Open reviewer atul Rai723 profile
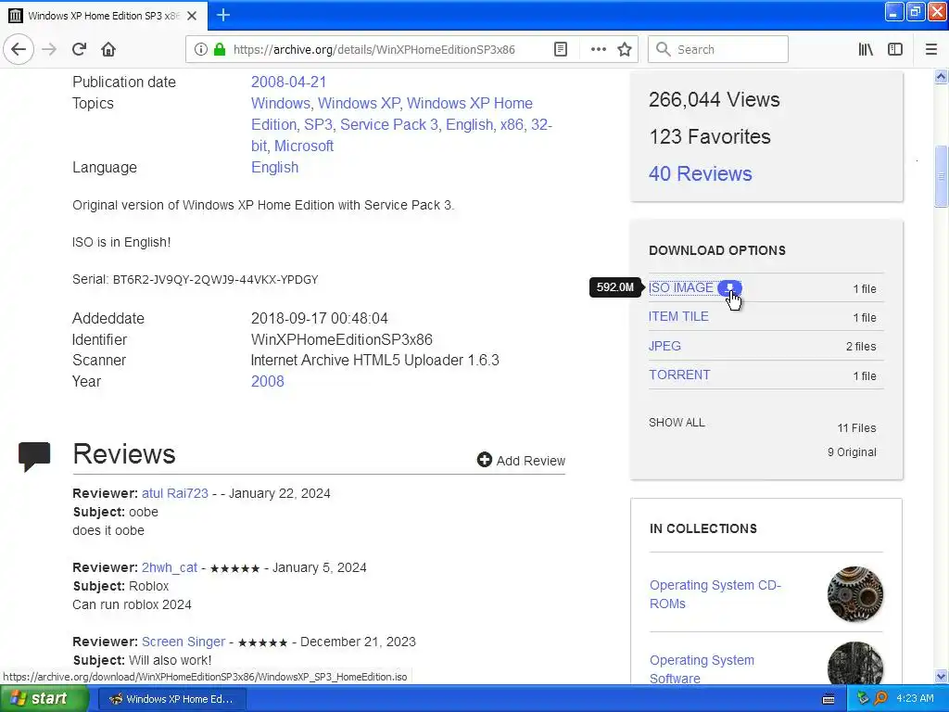The image size is (949, 712). pos(175,493)
